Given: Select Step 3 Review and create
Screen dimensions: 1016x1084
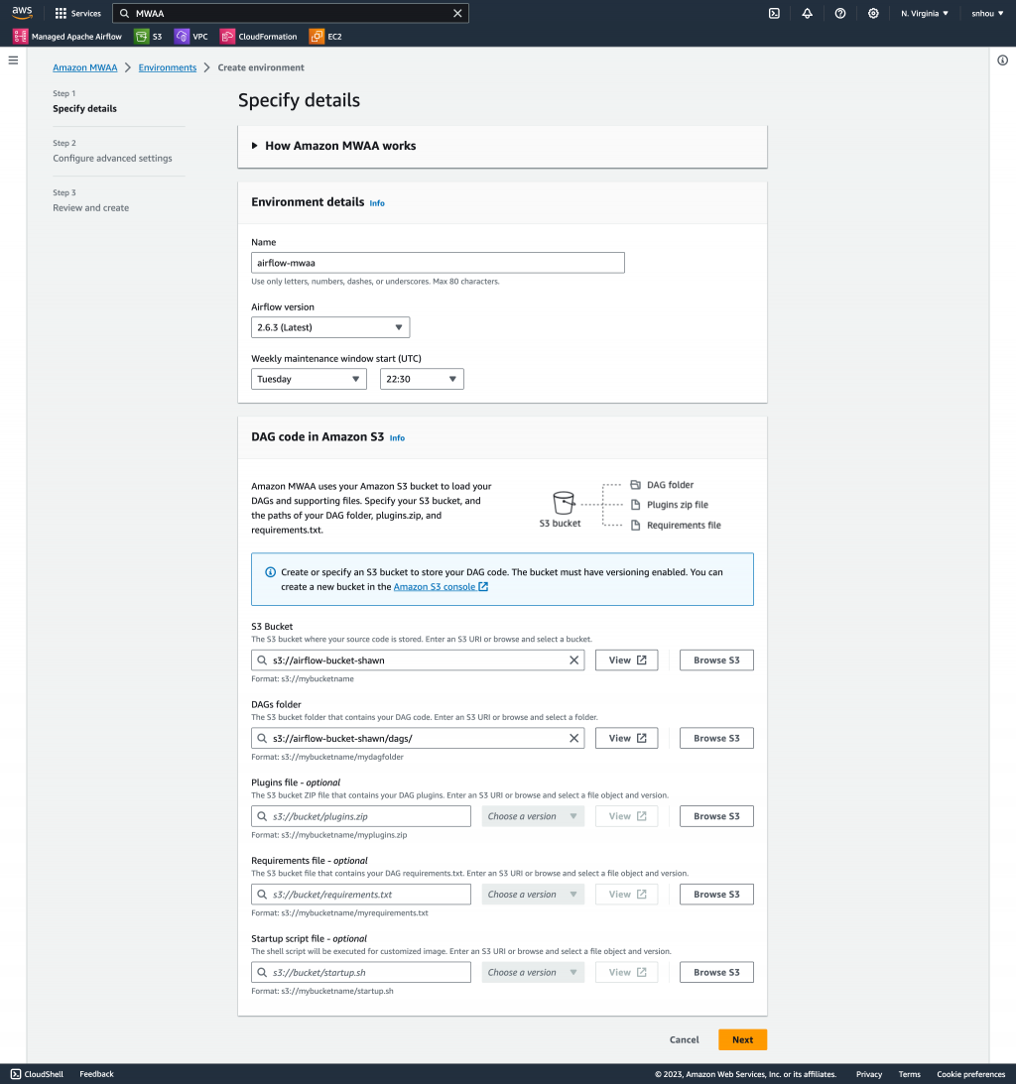Looking at the screenshot, I should [90, 208].
